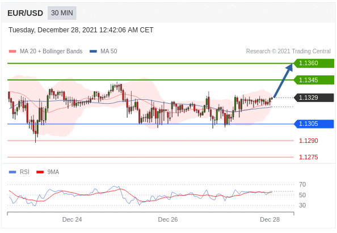Click the Dec 28 date marker
Image resolution: width=337 pixels, height=233 pixels.
click(269, 219)
